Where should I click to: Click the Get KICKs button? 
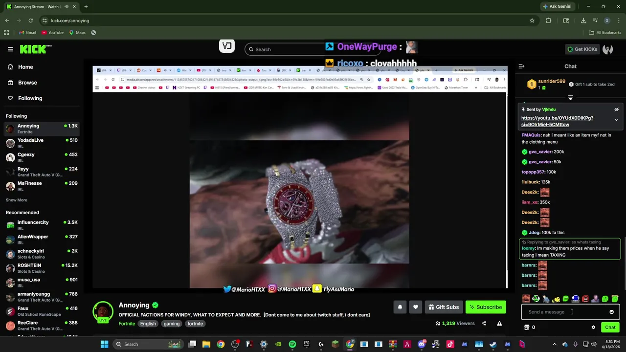(x=582, y=49)
